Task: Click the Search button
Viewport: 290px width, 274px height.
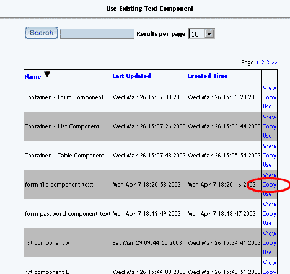Action: (x=42, y=33)
